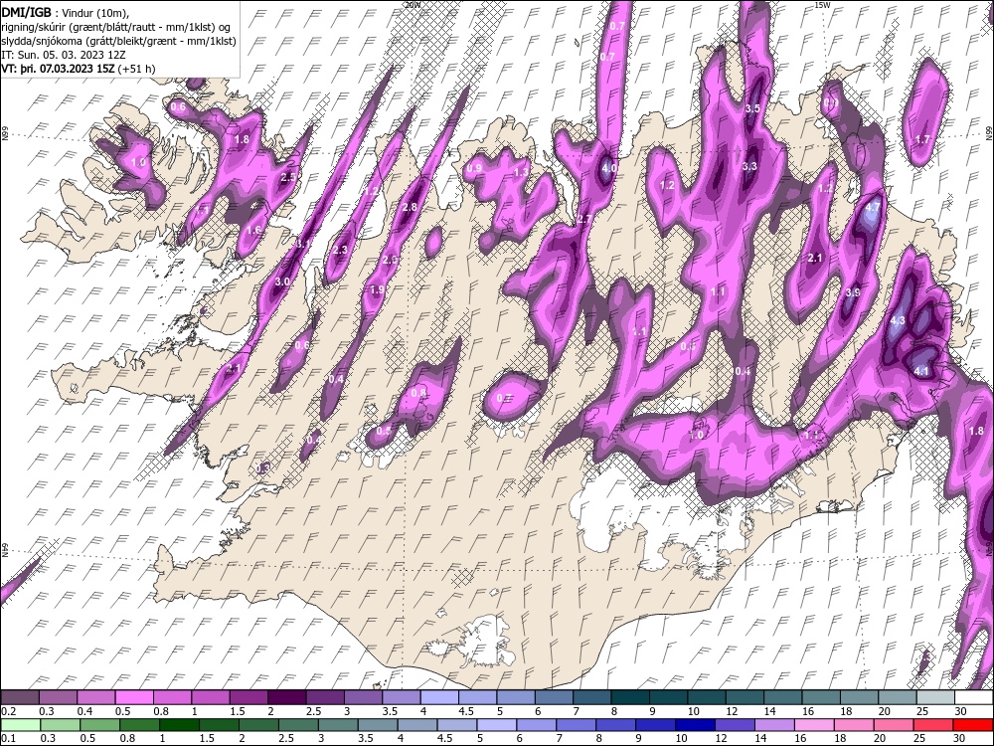Click the 2.8 precipitation value on the map
This screenshot has width=994, height=746.
coord(411,207)
